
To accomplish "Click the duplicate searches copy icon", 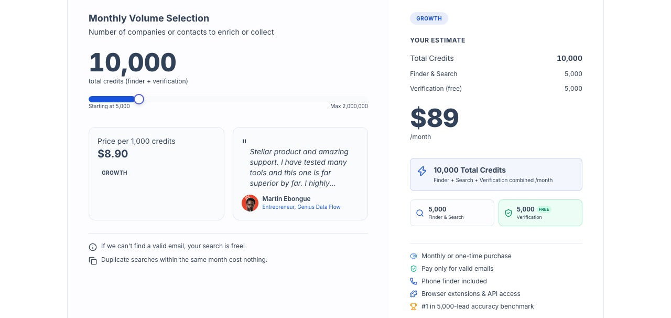I will (93, 261).
